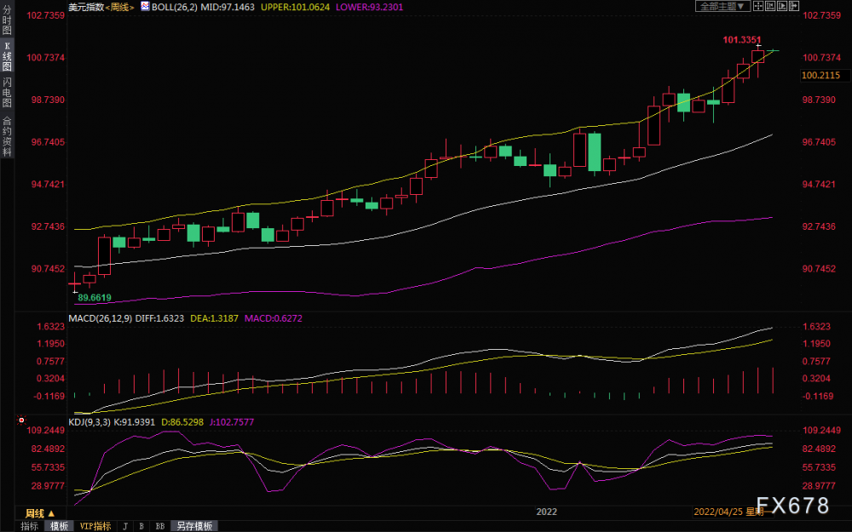852x532 pixels.
Task: Select the 指标 bottom tab
Action: [x=30, y=526]
